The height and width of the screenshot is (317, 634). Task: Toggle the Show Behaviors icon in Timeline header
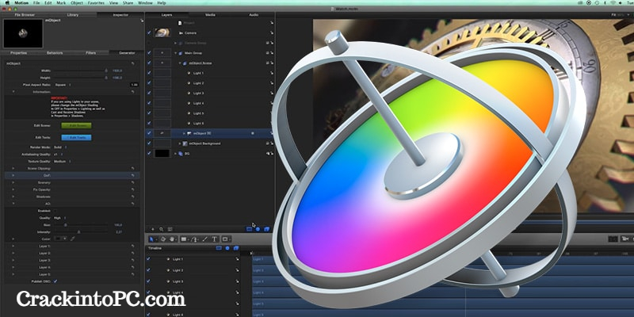click(x=227, y=248)
